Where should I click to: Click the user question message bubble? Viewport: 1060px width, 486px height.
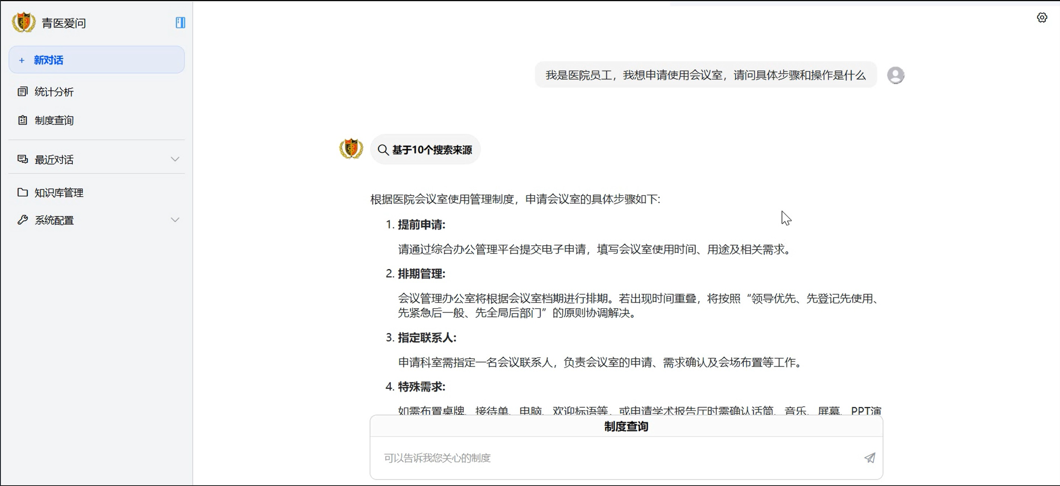705,75
